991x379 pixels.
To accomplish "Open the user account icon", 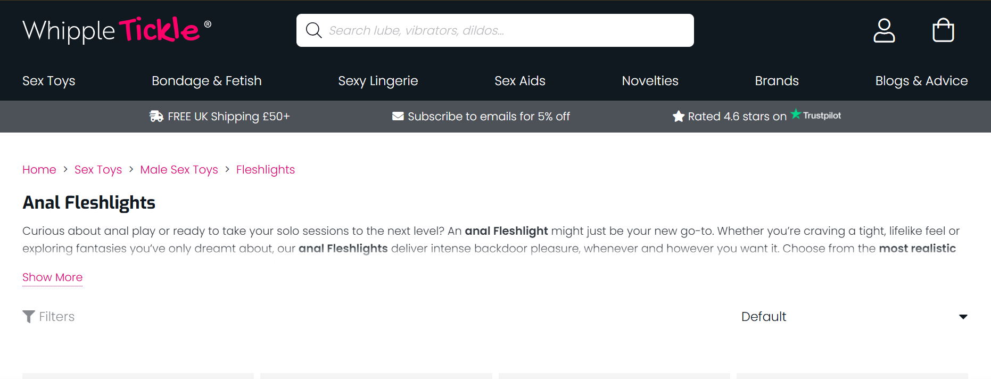I will [x=884, y=30].
